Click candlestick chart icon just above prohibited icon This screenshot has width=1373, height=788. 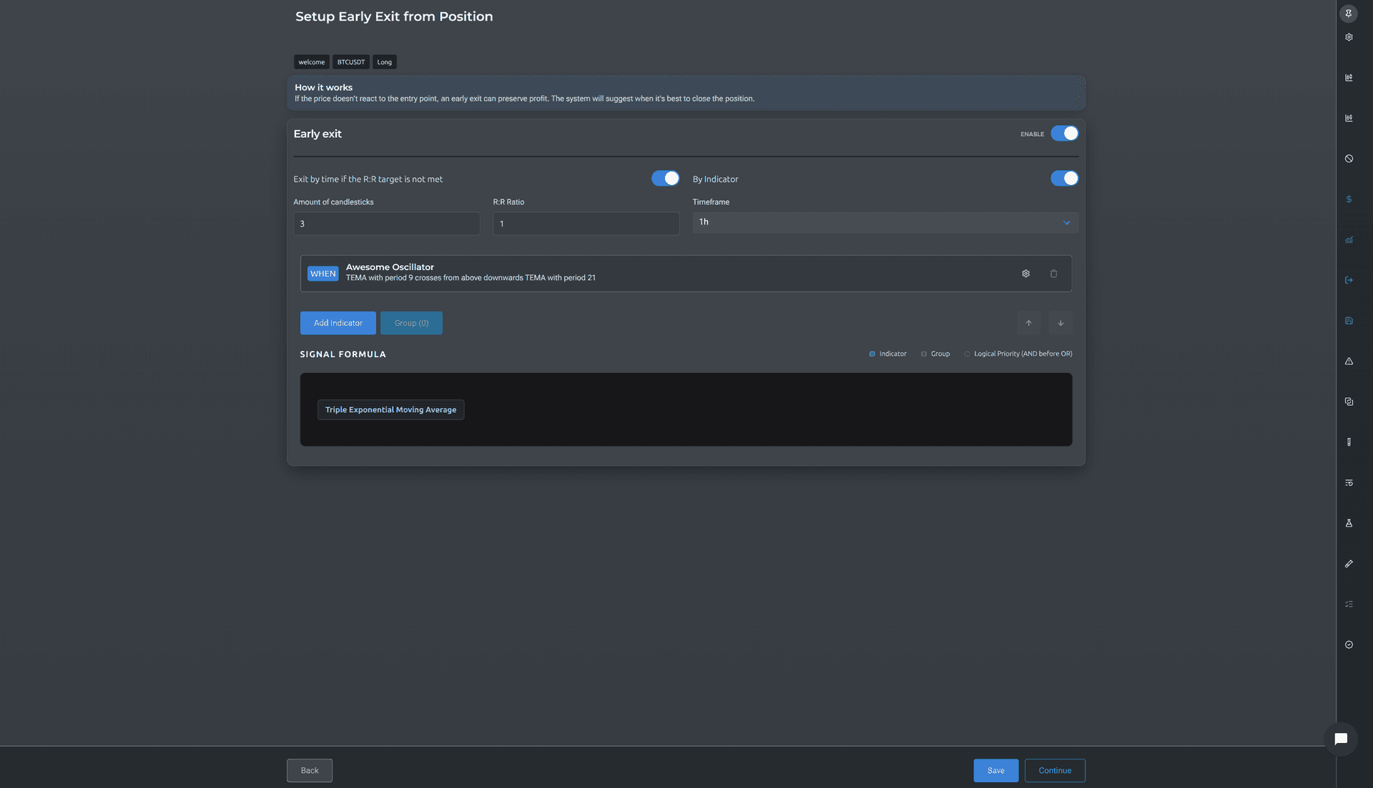(1349, 119)
